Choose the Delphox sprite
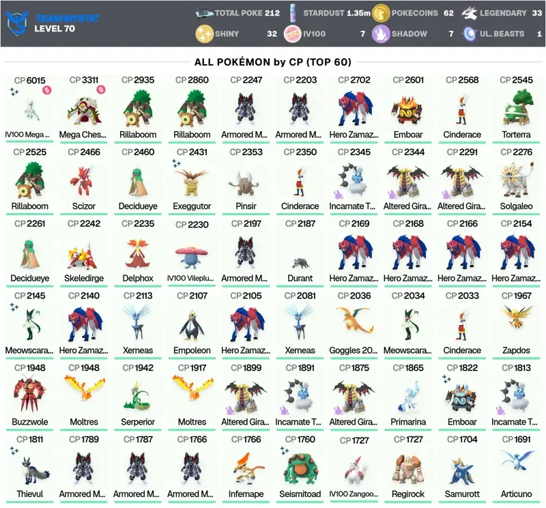Image resolution: width=546 pixels, height=508 pixels. coord(137,253)
